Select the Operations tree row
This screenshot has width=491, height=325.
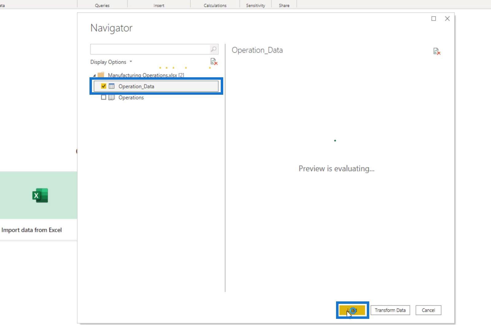[x=156, y=97]
